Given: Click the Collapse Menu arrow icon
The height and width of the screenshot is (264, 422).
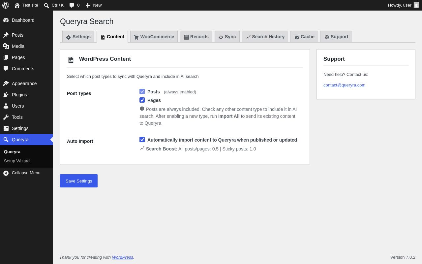Looking at the screenshot, I should (6, 173).
